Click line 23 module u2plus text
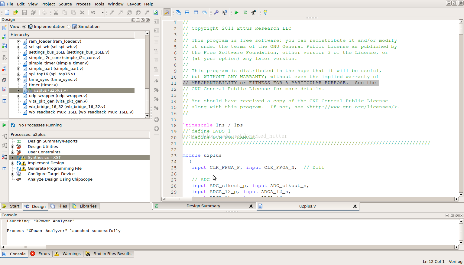The image size is (464, 265). [202, 155]
